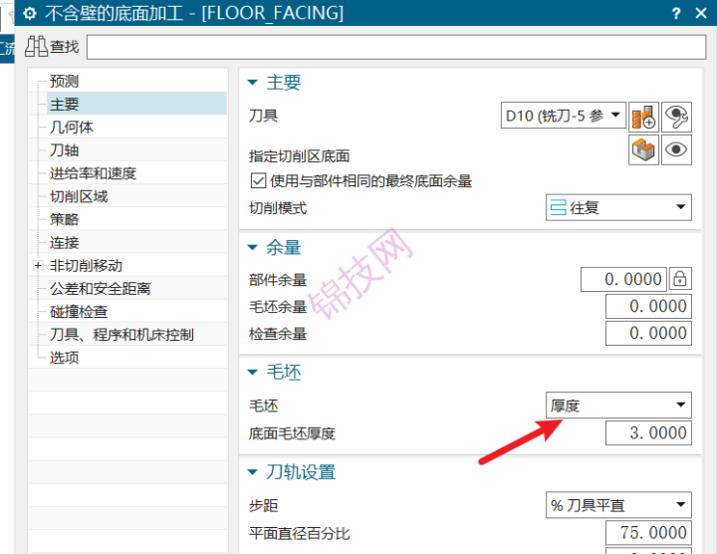This screenshot has height=554, width=717.
Task: Open the 切削模式 往复 dropdown
Action: (x=618, y=207)
